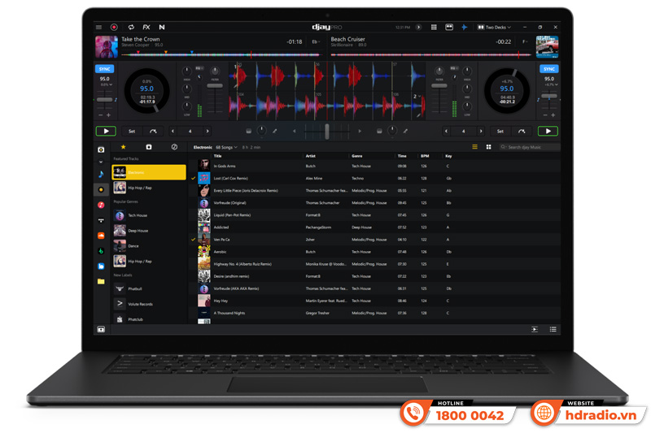Switch library to list view

point(475,147)
